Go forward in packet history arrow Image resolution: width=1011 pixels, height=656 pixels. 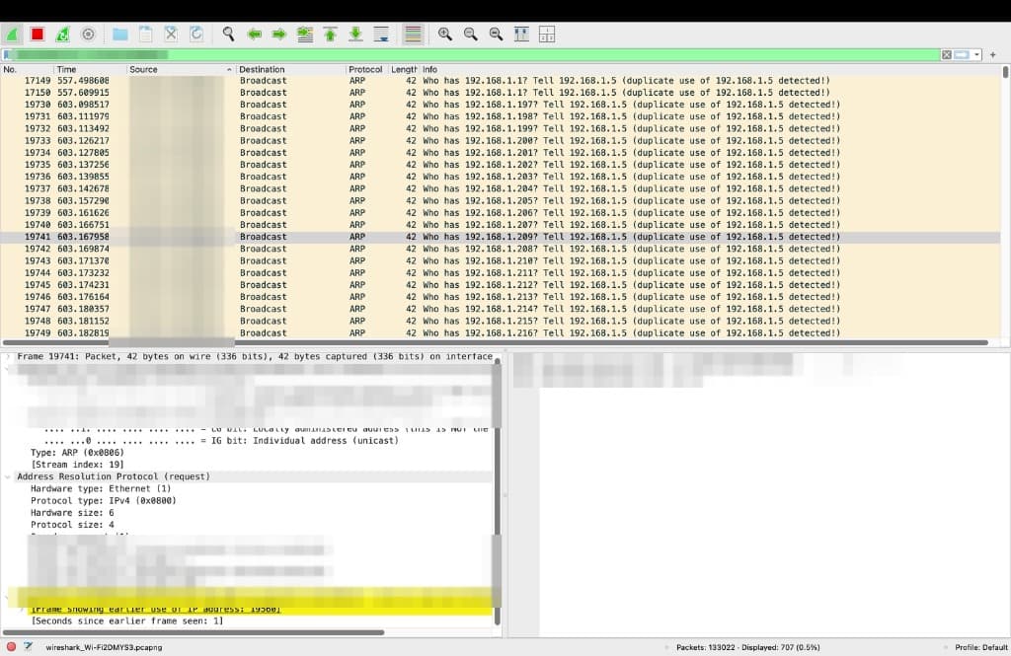[x=279, y=35]
